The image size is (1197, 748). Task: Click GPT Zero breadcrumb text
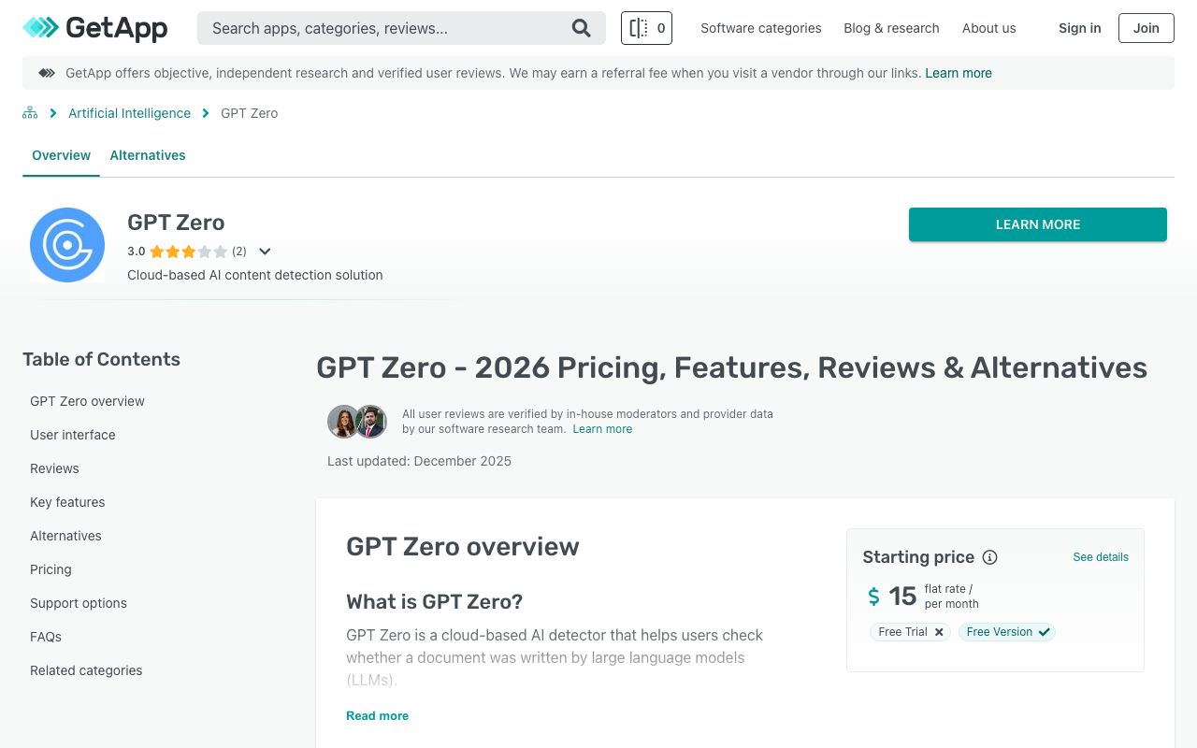pos(249,113)
